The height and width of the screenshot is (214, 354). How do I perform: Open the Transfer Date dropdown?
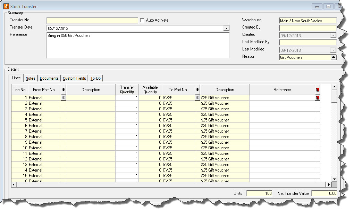click(x=226, y=28)
